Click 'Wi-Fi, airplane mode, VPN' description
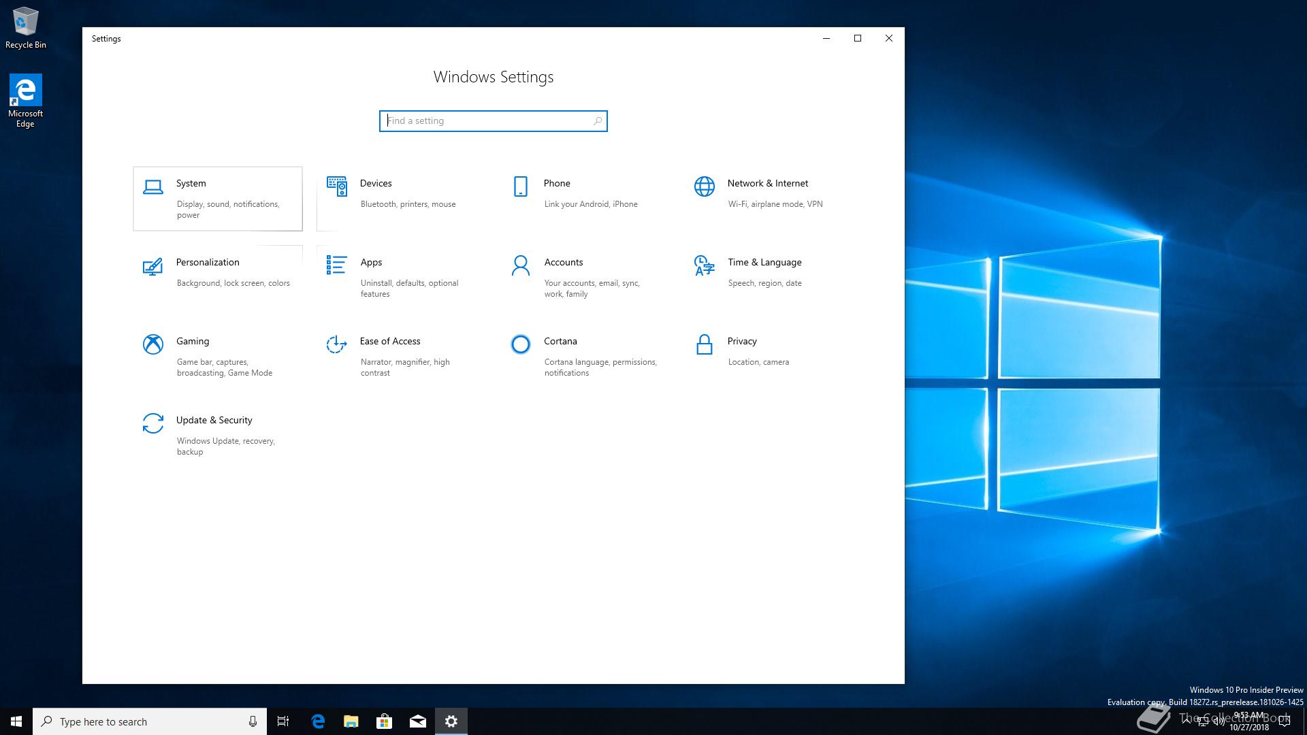 point(775,204)
